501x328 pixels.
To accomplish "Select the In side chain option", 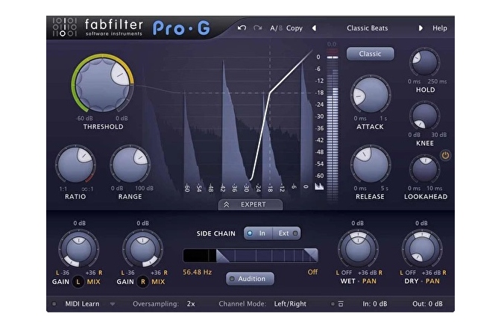I will pyautogui.click(x=258, y=233).
